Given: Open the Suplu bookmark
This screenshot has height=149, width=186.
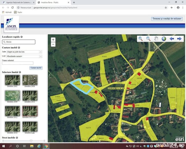Looking at the screenshot, I should [x=18, y=12].
